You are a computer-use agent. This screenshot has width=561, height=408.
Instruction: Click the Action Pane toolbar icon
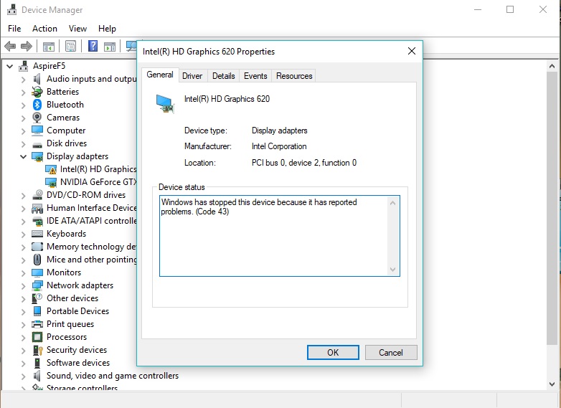tap(110, 47)
